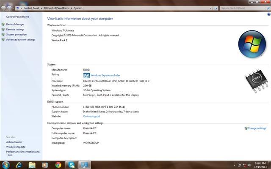Click the WORKGROUP value
Screen dimensions: 271x169
pyautogui.click(x=91, y=143)
